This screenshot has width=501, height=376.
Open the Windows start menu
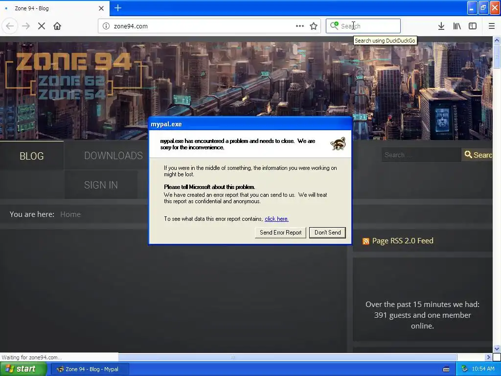coord(23,369)
